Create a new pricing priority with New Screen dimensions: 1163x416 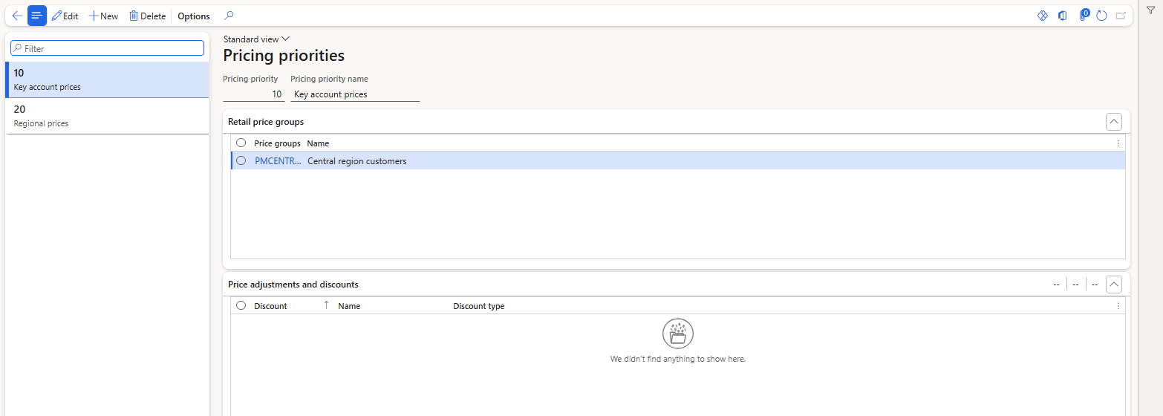click(x=103, y=16)
